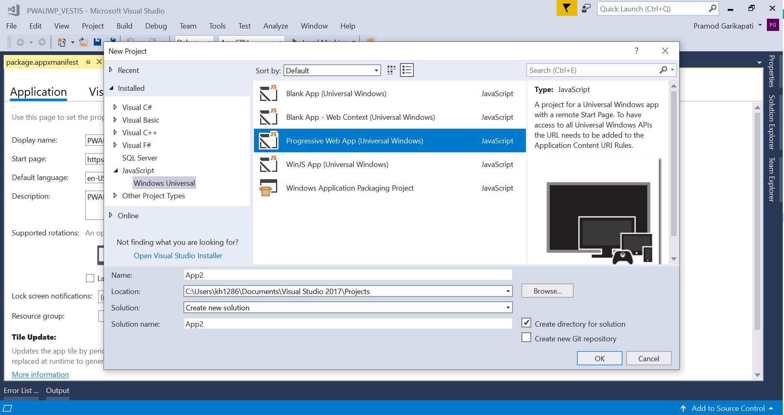Open the Debug menu
The image size is (784, 415).
click(156, 26)
